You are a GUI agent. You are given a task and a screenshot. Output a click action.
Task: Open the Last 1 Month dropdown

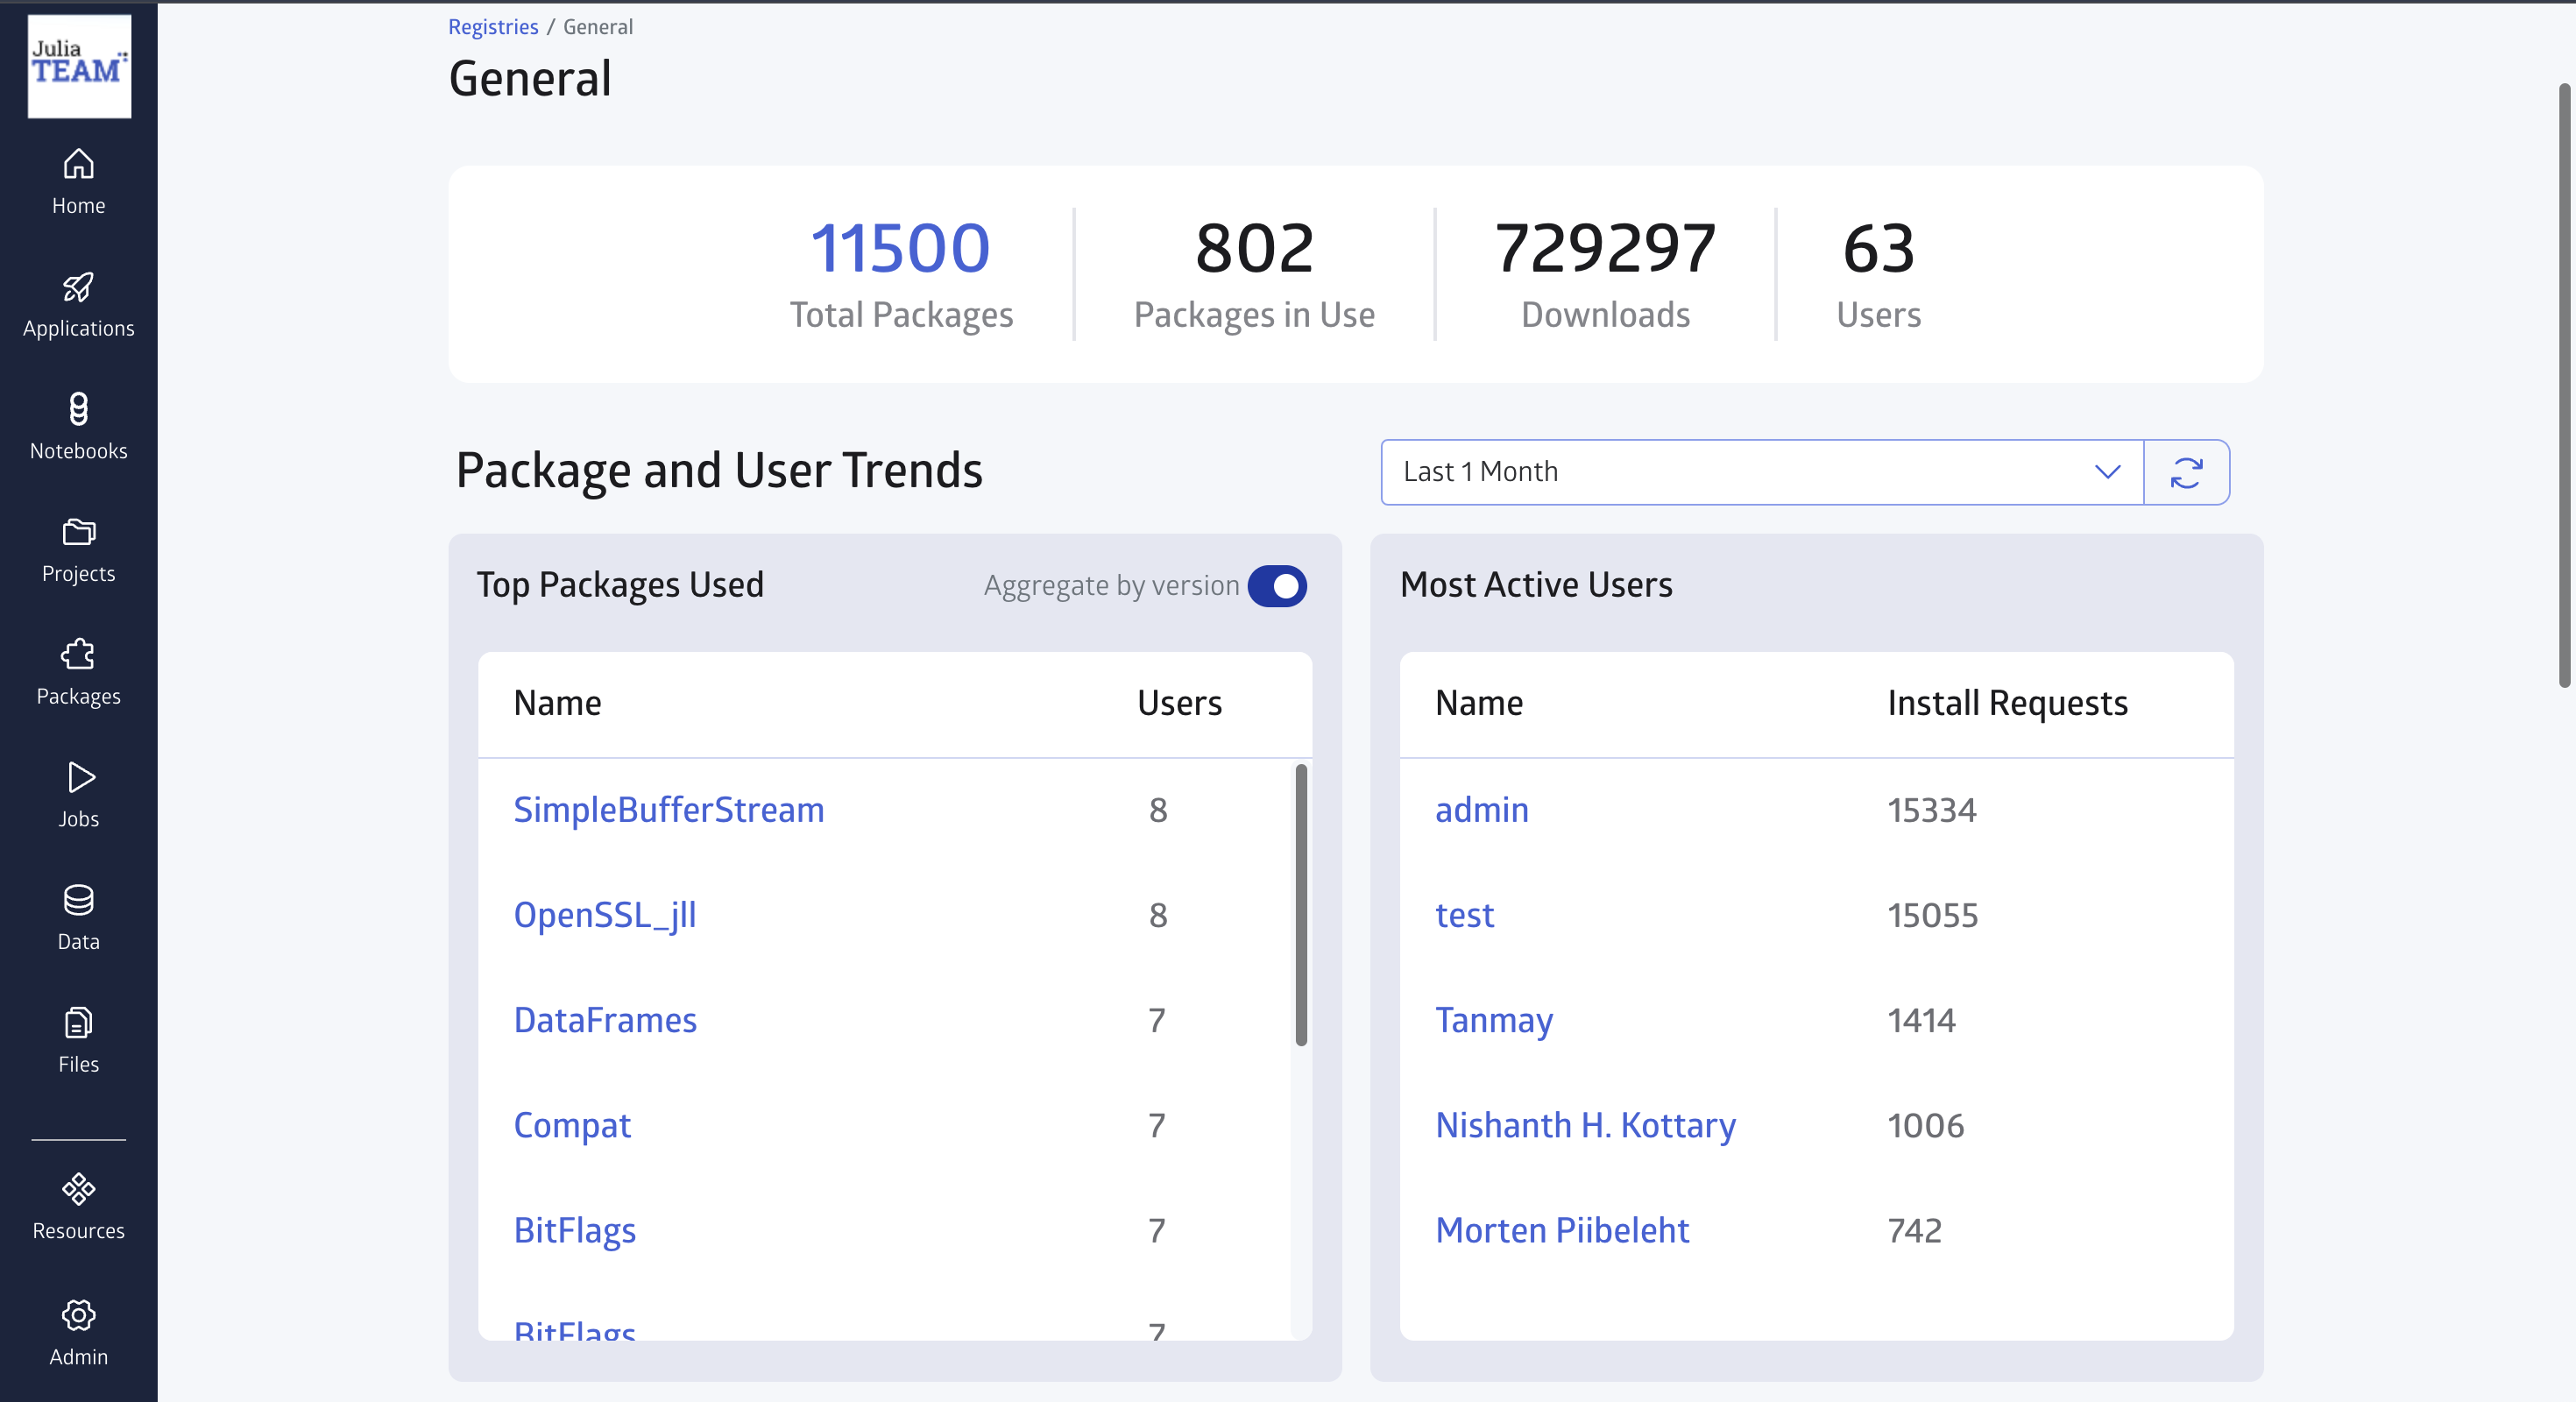[1762, 472]
